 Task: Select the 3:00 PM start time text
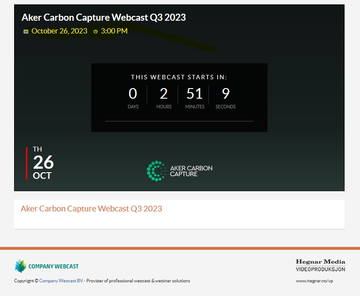click(x=114, y=31)
